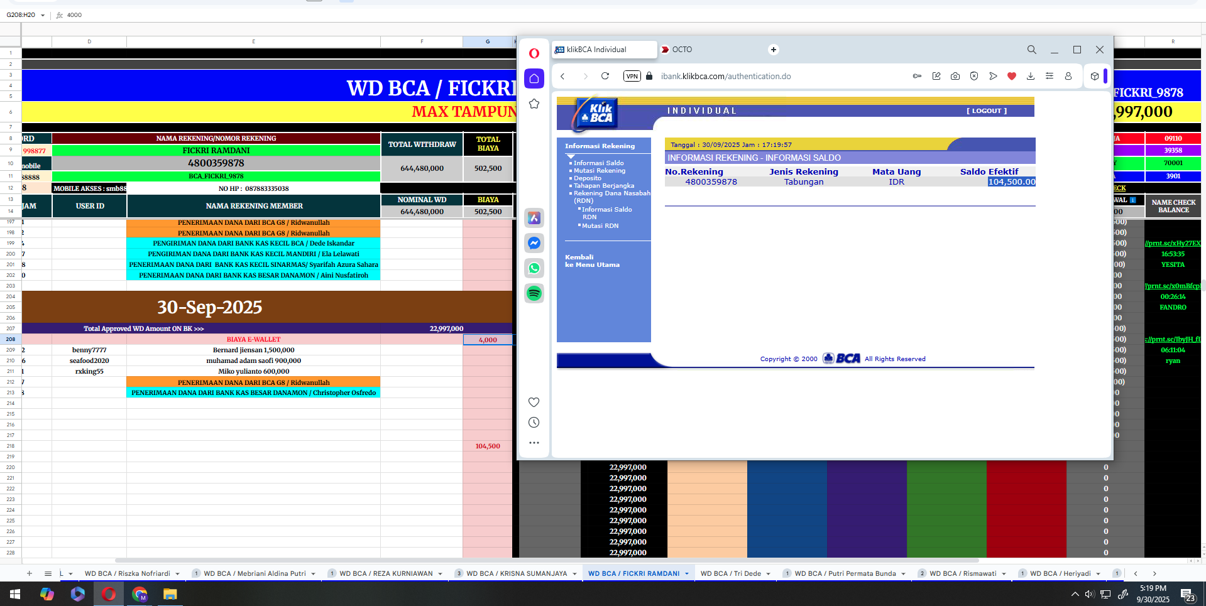The width and height of the screenshot is (1206, 606).
Task: Open Messenger in Opera sidebar
Action: click(534, 243)
